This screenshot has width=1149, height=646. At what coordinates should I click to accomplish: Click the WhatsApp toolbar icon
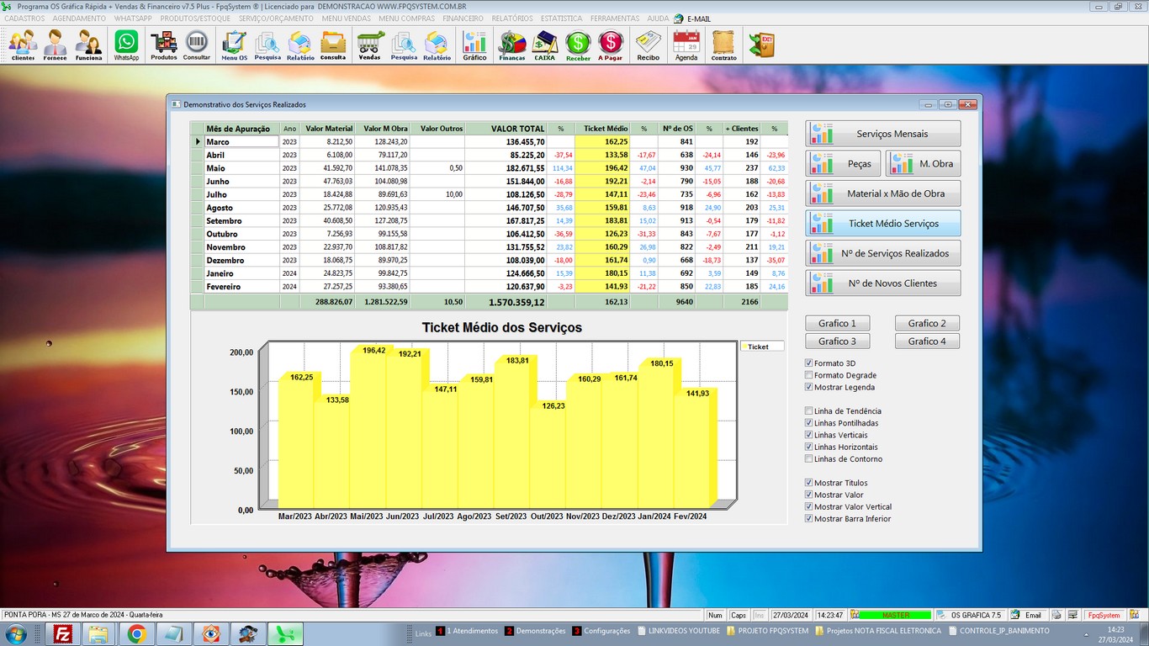[126, 45]
